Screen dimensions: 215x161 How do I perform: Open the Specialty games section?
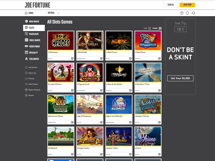click(26, 52)
